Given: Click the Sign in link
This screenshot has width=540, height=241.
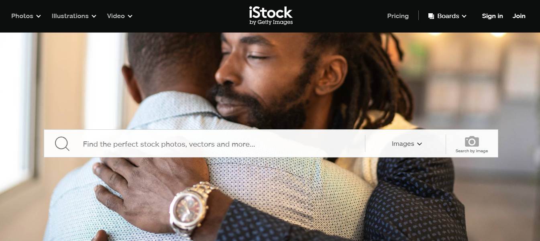Looking at the screenshot, I should tap(492, 16).
